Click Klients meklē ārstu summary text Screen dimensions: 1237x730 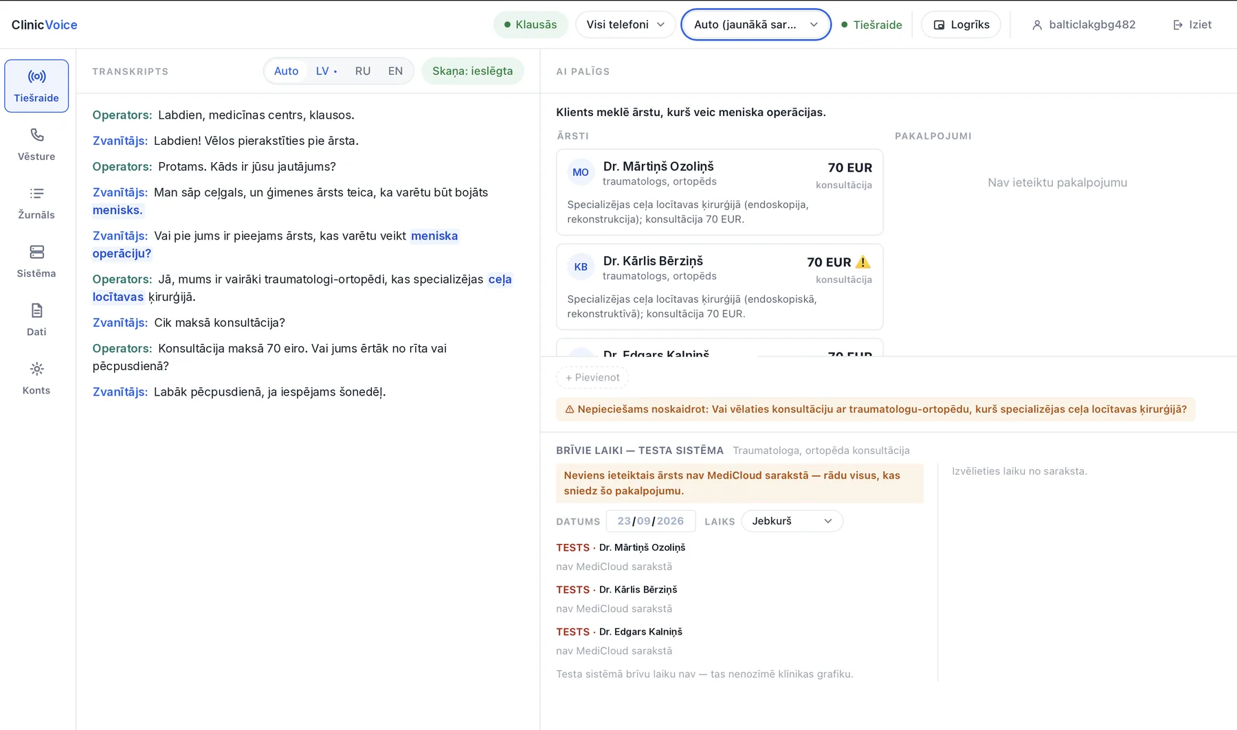click(x=691, y=112)
